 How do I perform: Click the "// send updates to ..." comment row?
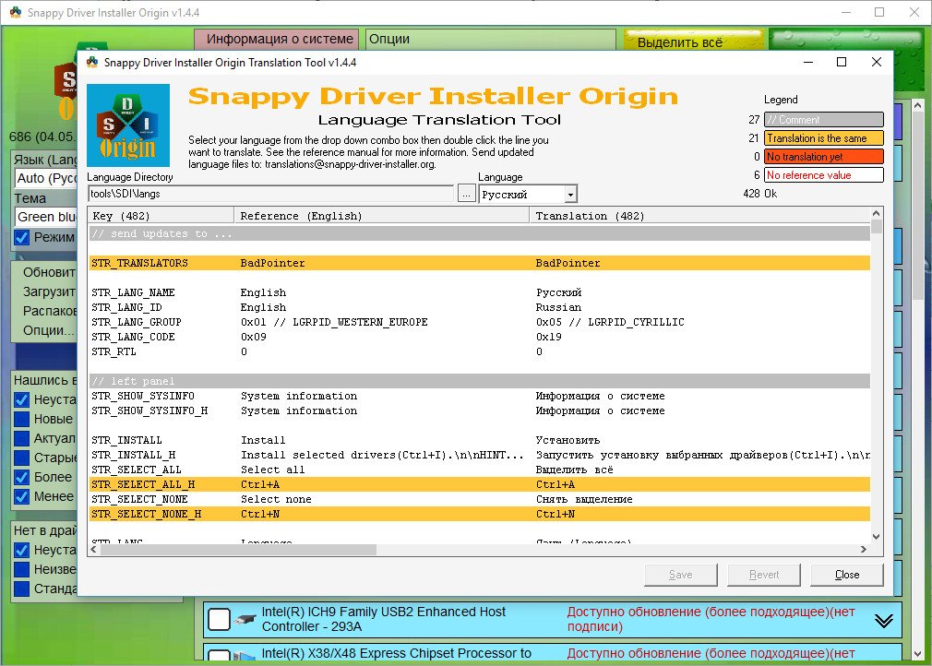(480, 234)
